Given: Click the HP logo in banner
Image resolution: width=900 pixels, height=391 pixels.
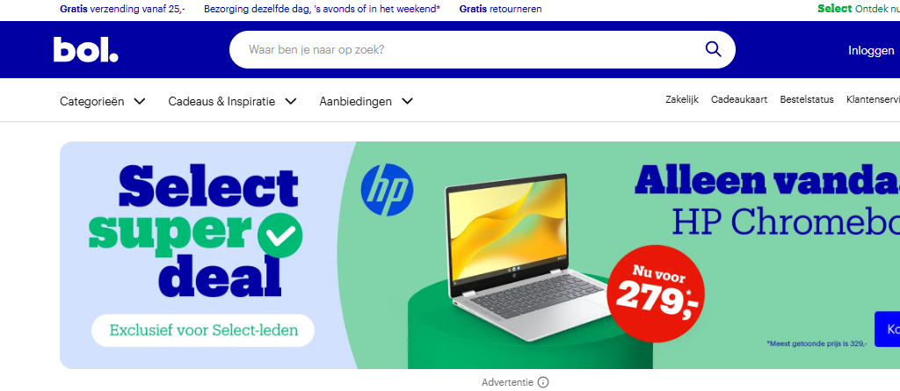Looking at the screenshot, I should coord(387,190).
